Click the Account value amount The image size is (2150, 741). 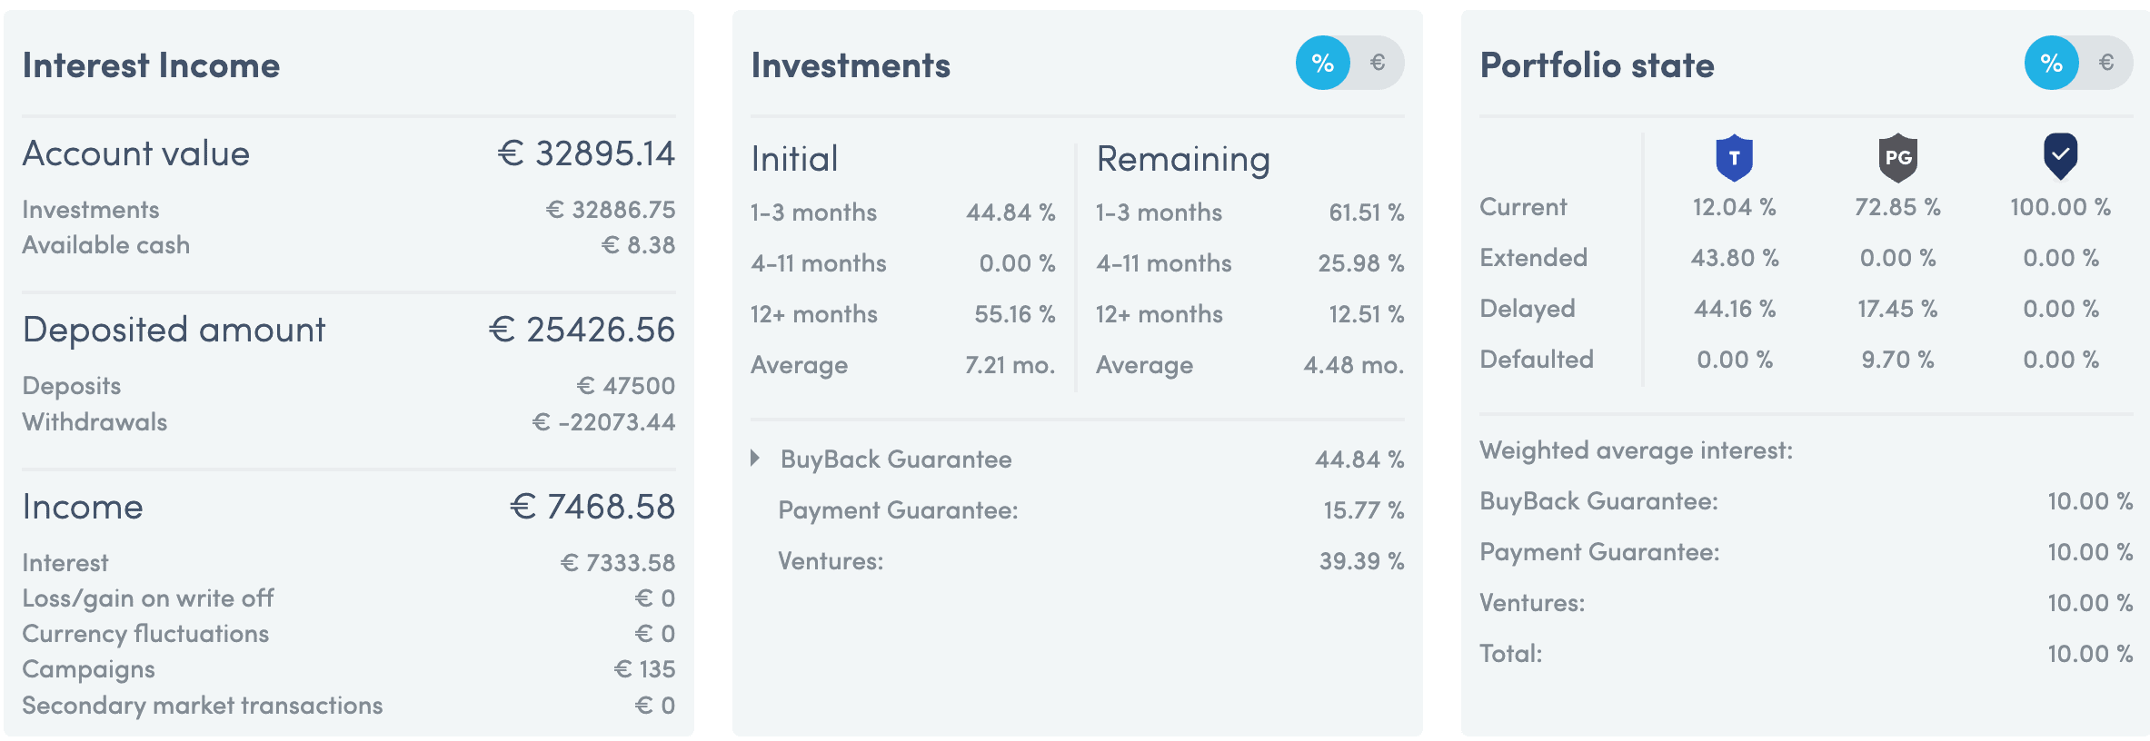[586, 153]
